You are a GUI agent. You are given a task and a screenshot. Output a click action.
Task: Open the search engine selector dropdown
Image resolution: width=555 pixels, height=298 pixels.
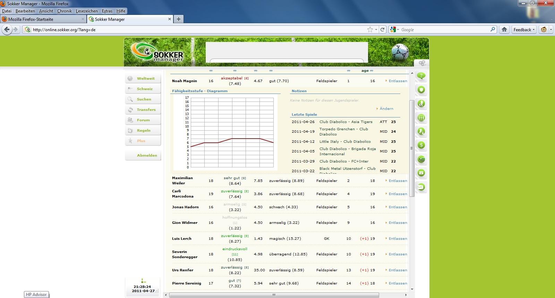click(x=394, y=30)
